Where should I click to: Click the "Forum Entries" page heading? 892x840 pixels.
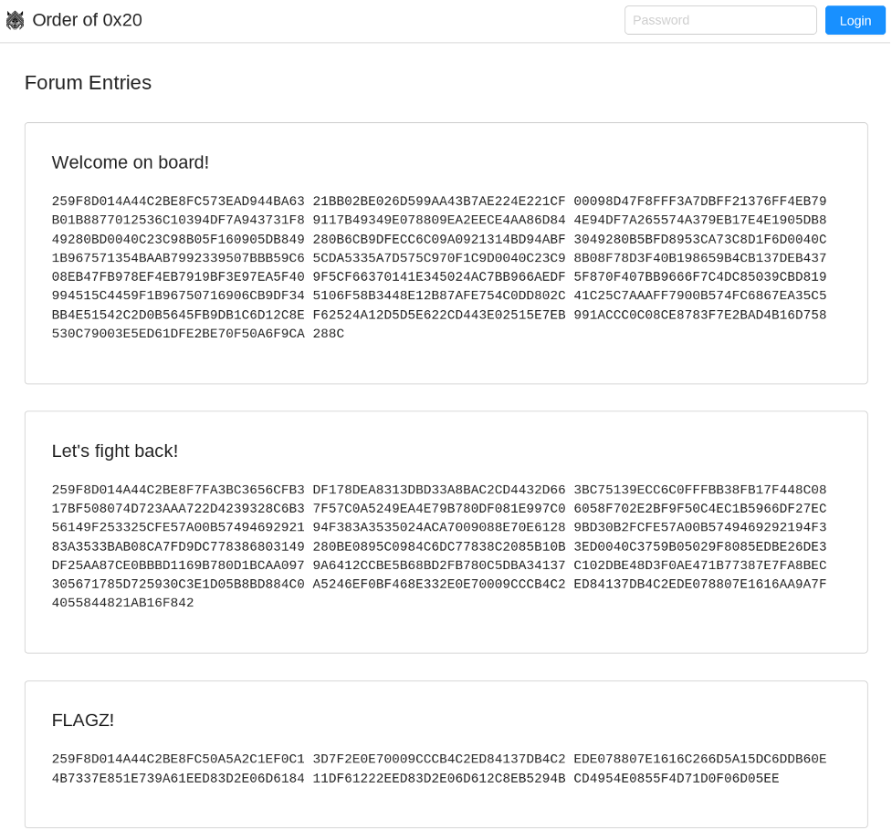tap(88, 83)
